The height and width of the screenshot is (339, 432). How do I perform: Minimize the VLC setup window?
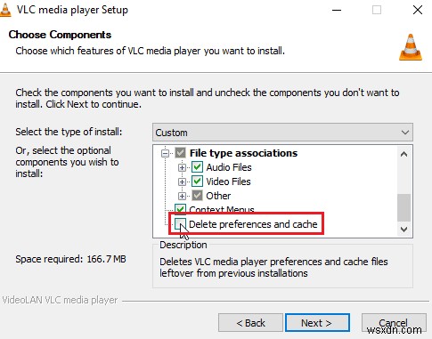click(337, 10)
